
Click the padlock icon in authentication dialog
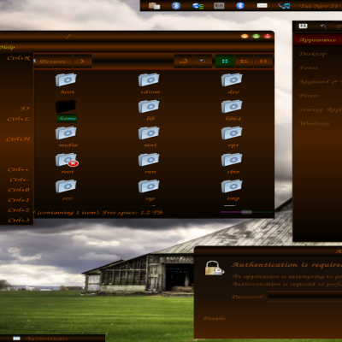tap(214, 268)
